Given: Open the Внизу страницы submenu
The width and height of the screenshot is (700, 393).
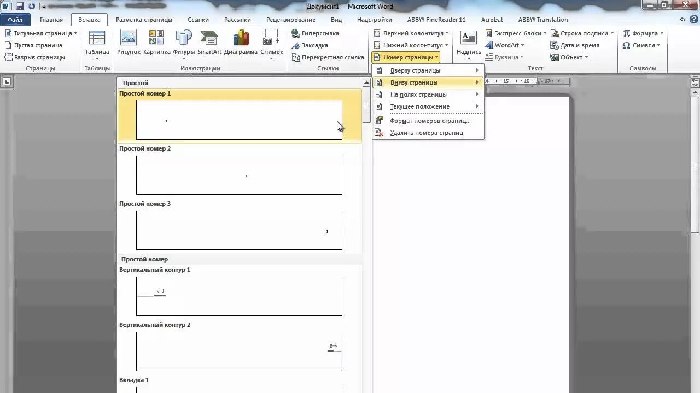Looking at the screenshot, I should click(428, 82).
